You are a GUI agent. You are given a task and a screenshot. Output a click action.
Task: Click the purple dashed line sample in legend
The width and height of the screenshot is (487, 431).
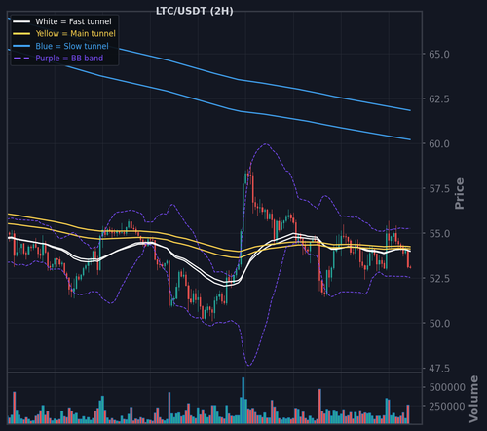(x=21, y=59)
